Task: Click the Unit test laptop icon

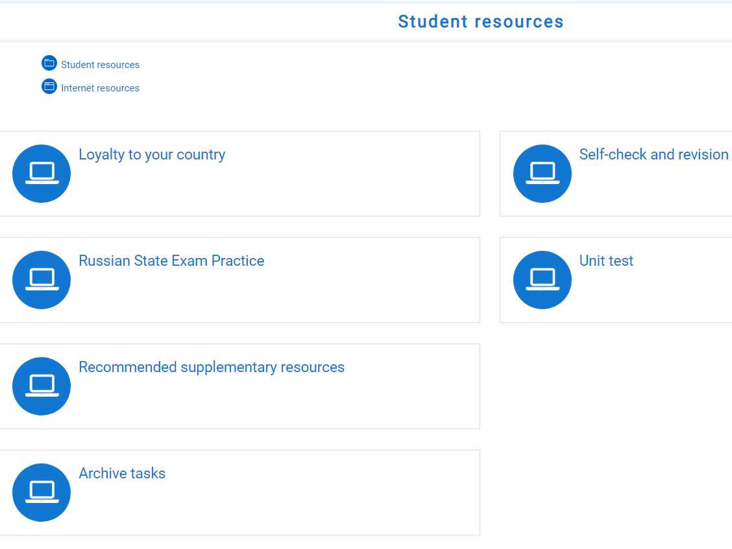Action: tap(542, 279)
